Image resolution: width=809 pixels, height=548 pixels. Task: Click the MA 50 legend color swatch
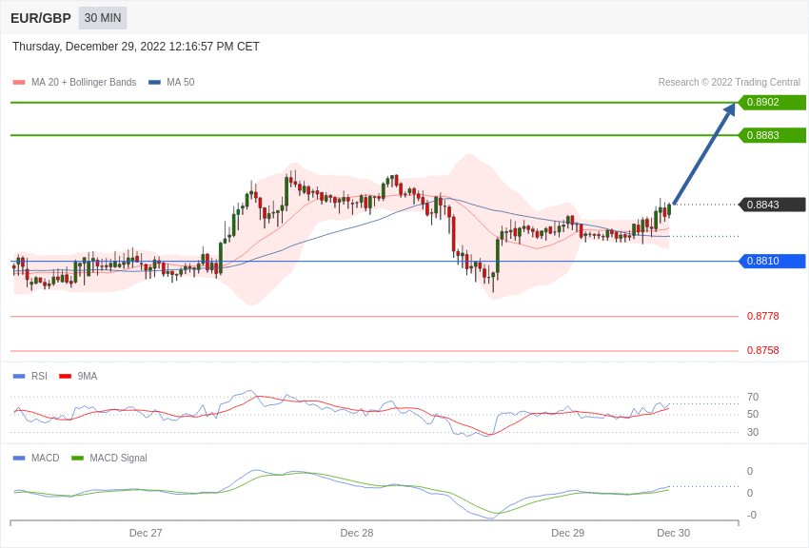154,83
